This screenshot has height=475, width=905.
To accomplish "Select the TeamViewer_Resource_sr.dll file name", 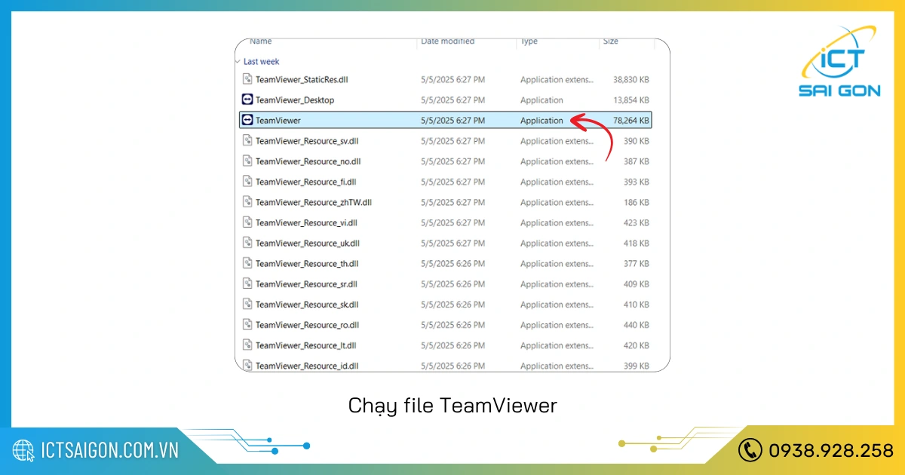I will [x=306, y=283].
